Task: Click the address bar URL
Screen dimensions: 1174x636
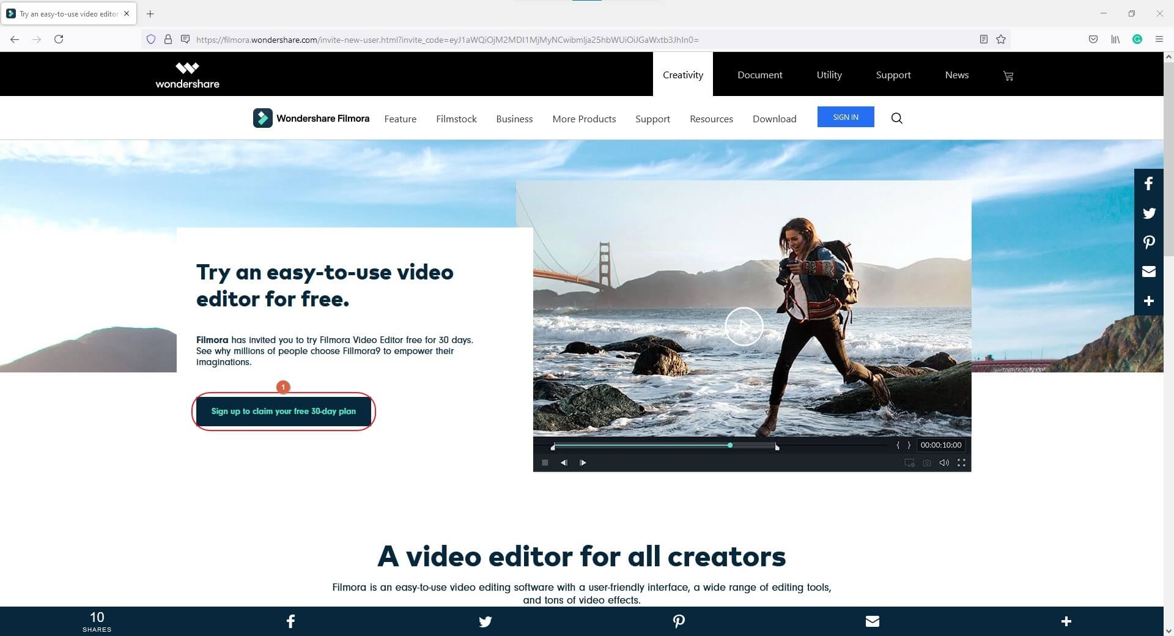Action: click(447, 40)
